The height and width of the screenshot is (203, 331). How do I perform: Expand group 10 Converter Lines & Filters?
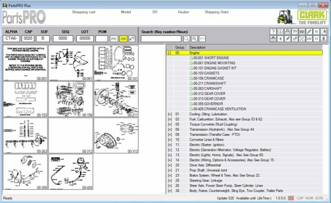pyautogui.click(x=169, y=140)
